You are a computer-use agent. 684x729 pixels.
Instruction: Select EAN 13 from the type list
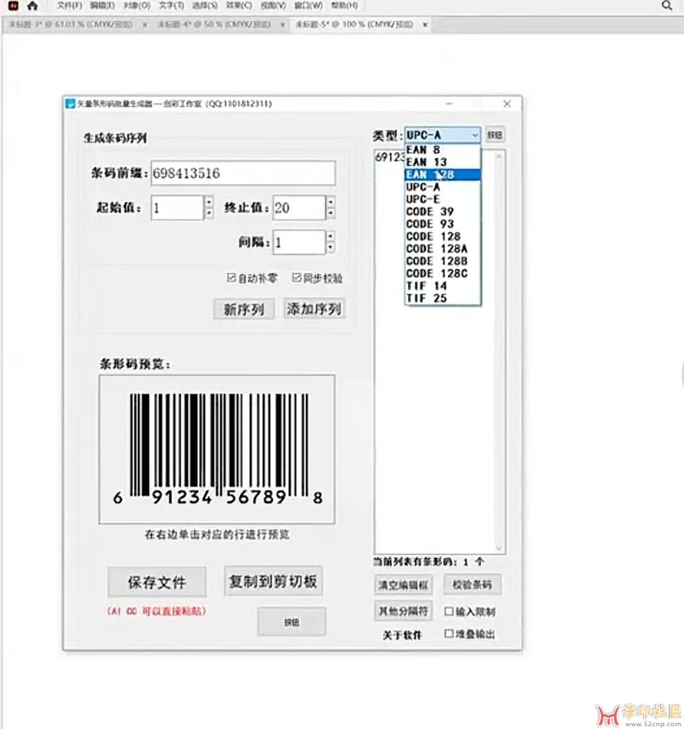point(443,162)
